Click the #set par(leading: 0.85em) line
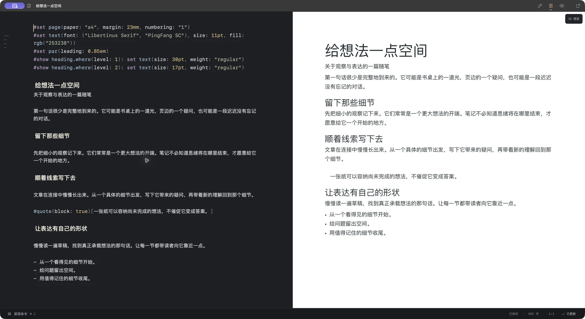 [x=71, y=51]
